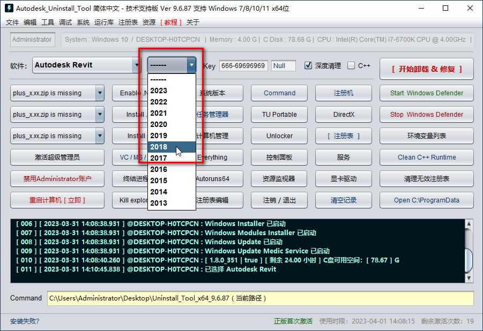
Task: Click the log scrollbar up arrow
Action: [469, 224]
